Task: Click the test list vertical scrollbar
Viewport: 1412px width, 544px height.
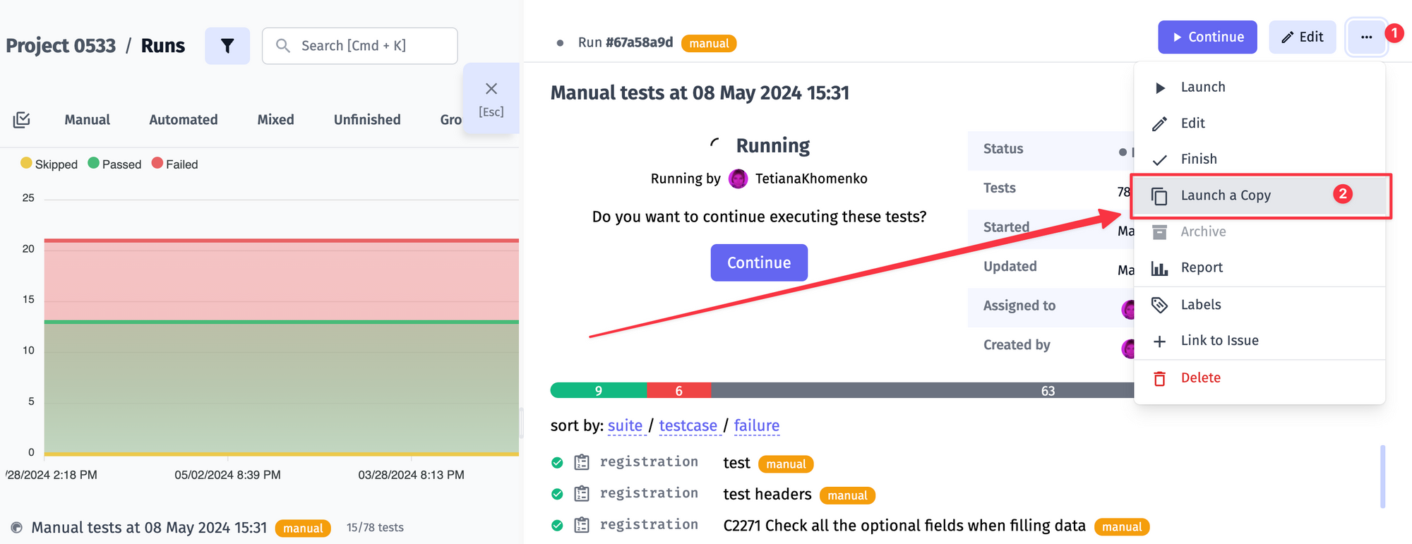Action: click(1382, 476)
